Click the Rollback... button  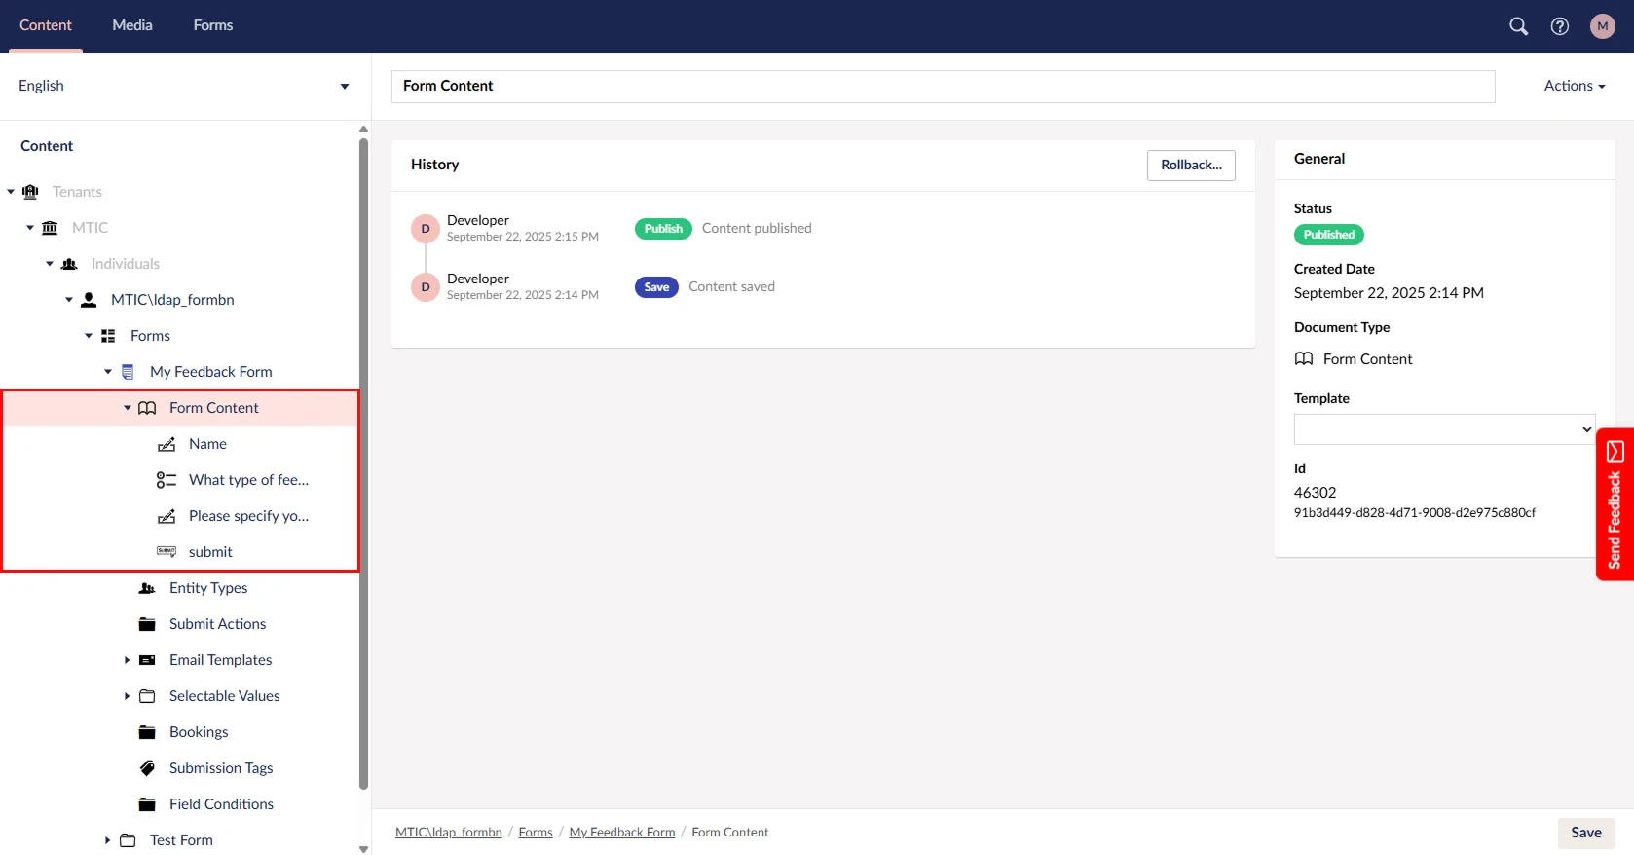[x=1190, y=166]
